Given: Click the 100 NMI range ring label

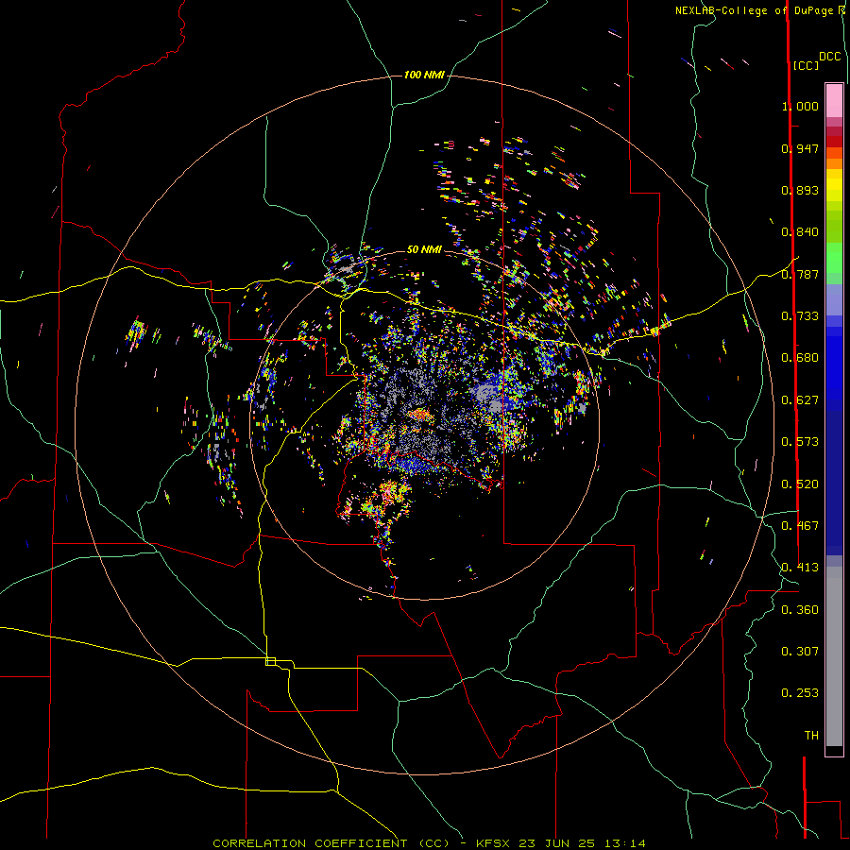Looking at the screenshot, I should (424, 75).
